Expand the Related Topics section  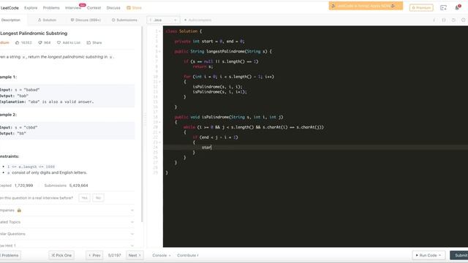67,222
